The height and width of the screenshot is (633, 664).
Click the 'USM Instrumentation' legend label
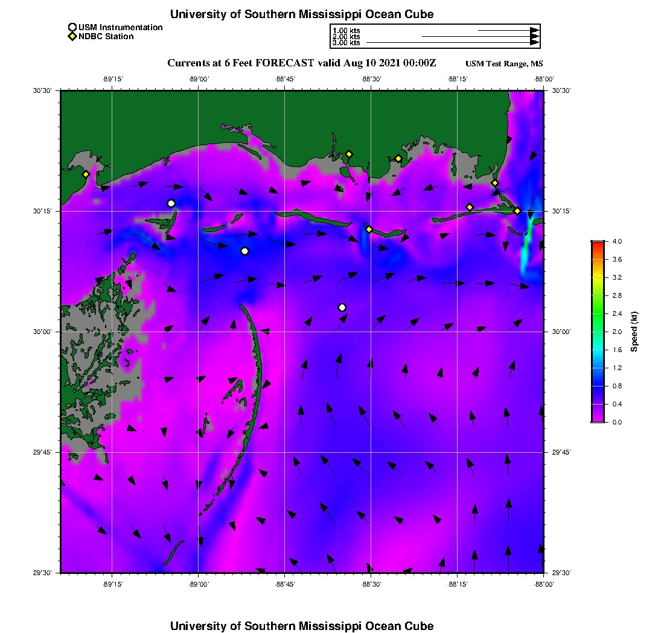pyautogui.click(x=120, y=27)
